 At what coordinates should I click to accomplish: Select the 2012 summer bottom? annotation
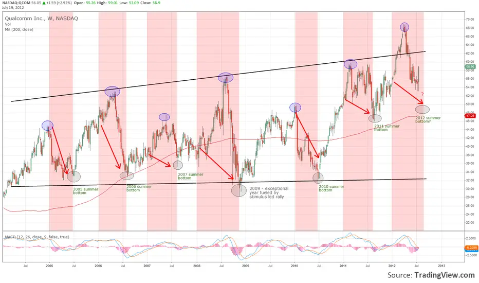[x=428, y=119]
